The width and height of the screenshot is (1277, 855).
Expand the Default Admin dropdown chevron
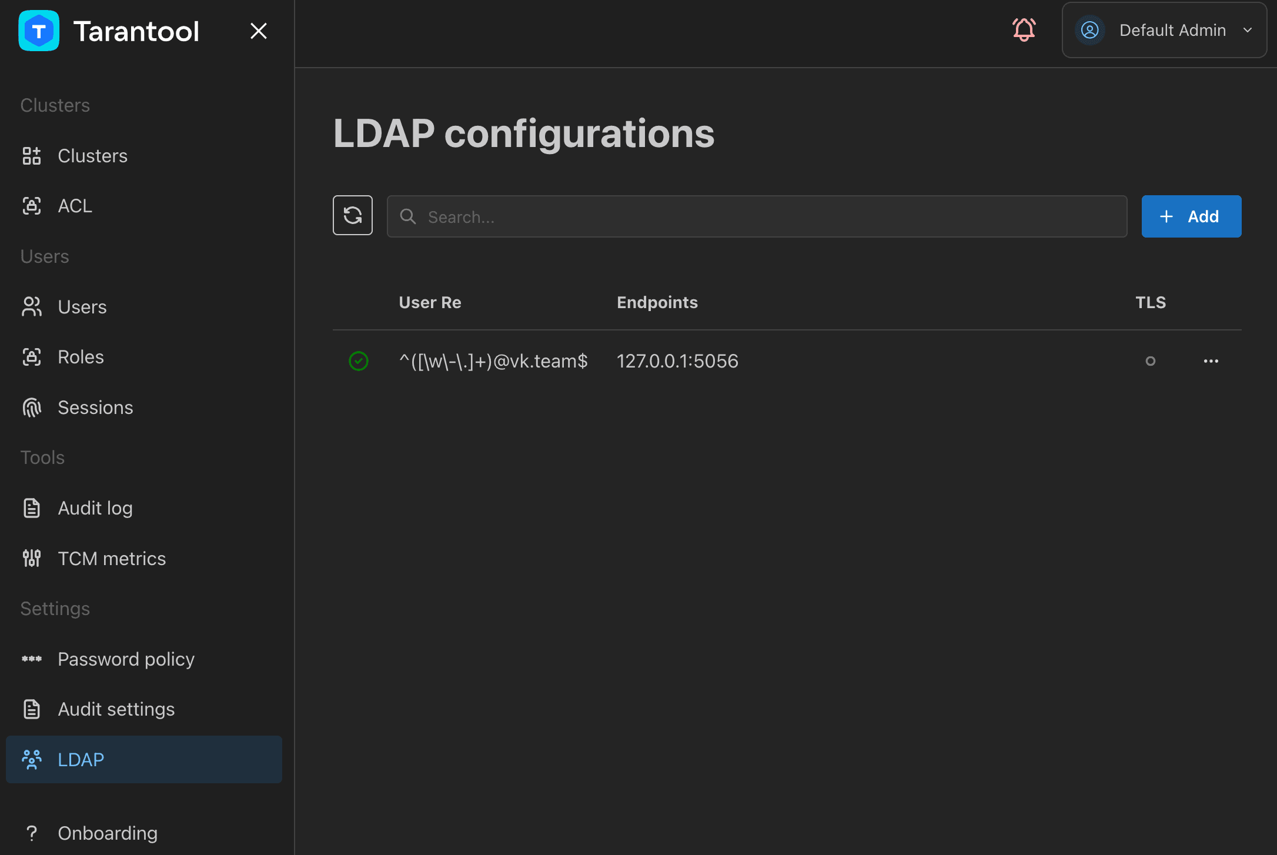(1248, 30)
